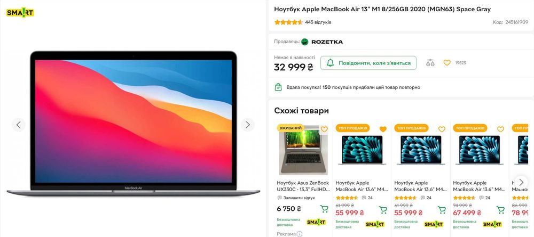Add the 67 499 ₴ MacBook to cart
The height and width of the screenshot is (237, 534).
click(500, 210)
